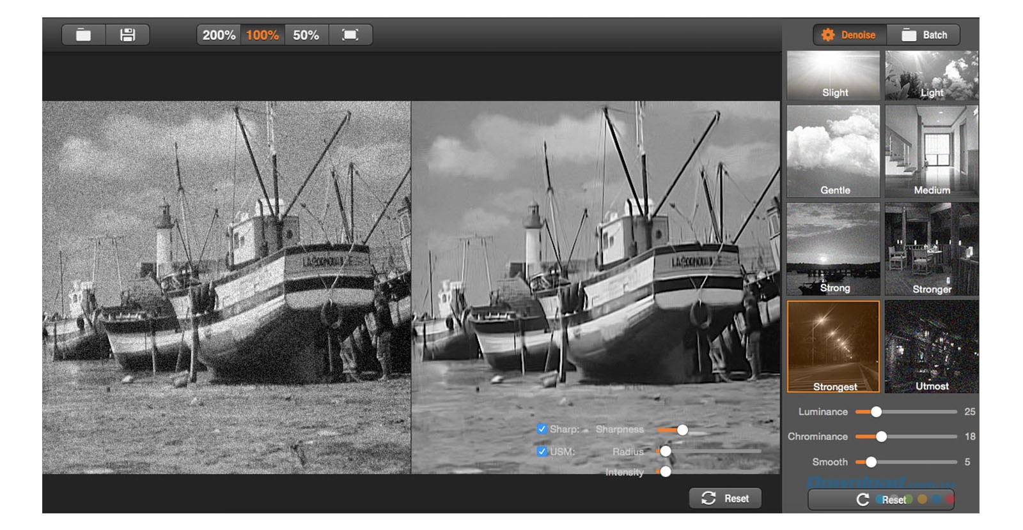Click the fit-to-screen icon
The width and height of the screenshot is (1023, 530).
click(x=350, y=35)
